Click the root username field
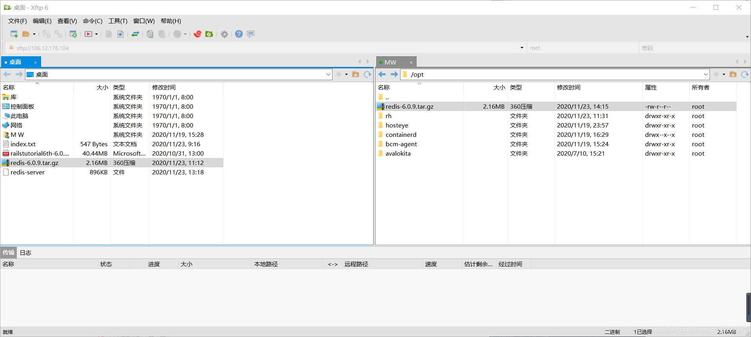The image size is (751, 337). click(x=583, y=48)
